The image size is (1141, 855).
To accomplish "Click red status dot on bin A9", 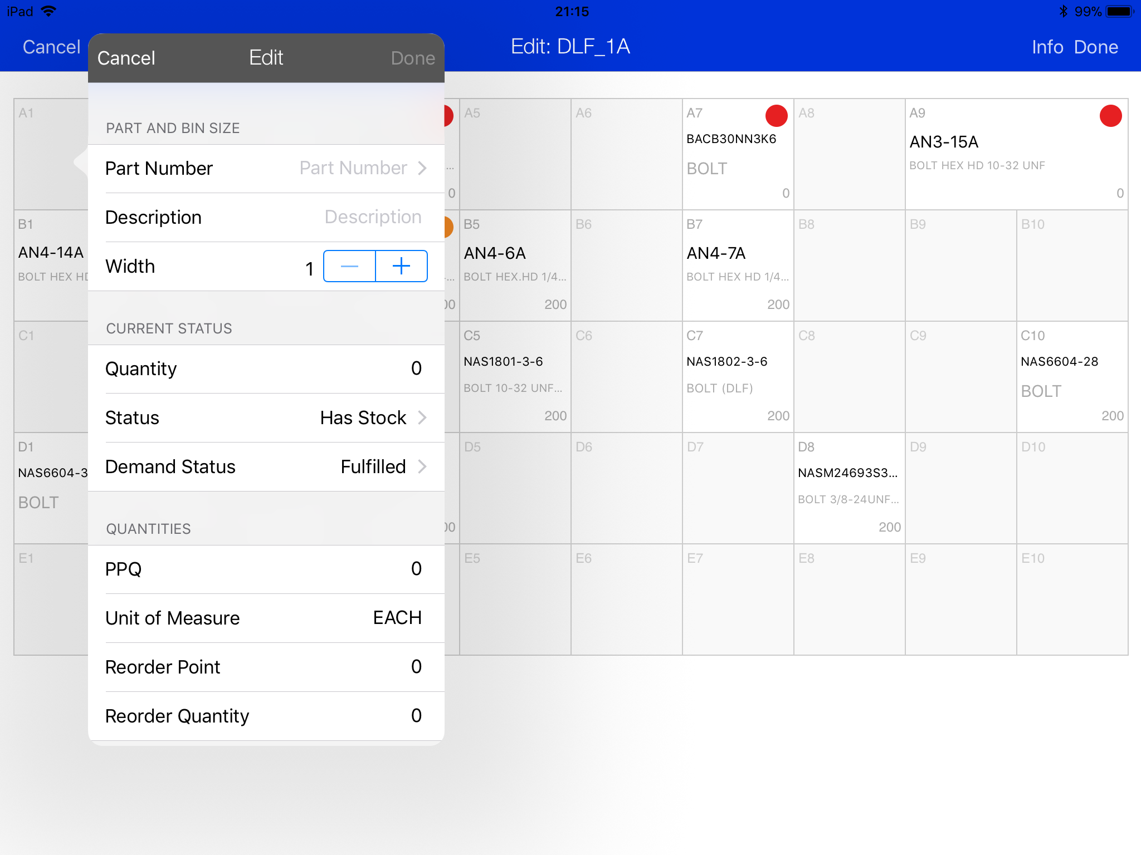I will point(1110,115).
